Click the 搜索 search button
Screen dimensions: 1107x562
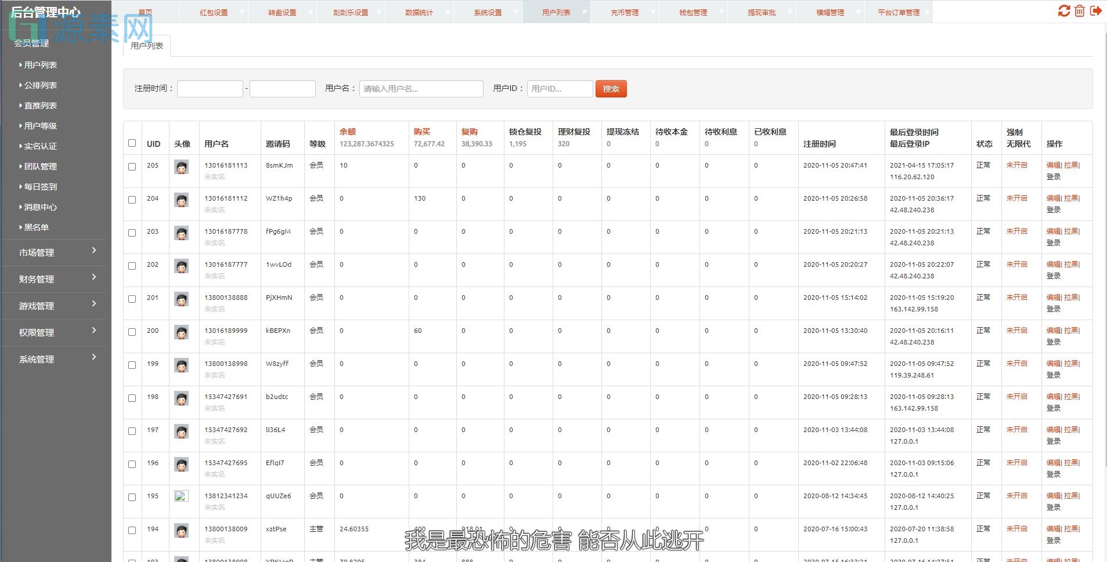coord(611,88)
